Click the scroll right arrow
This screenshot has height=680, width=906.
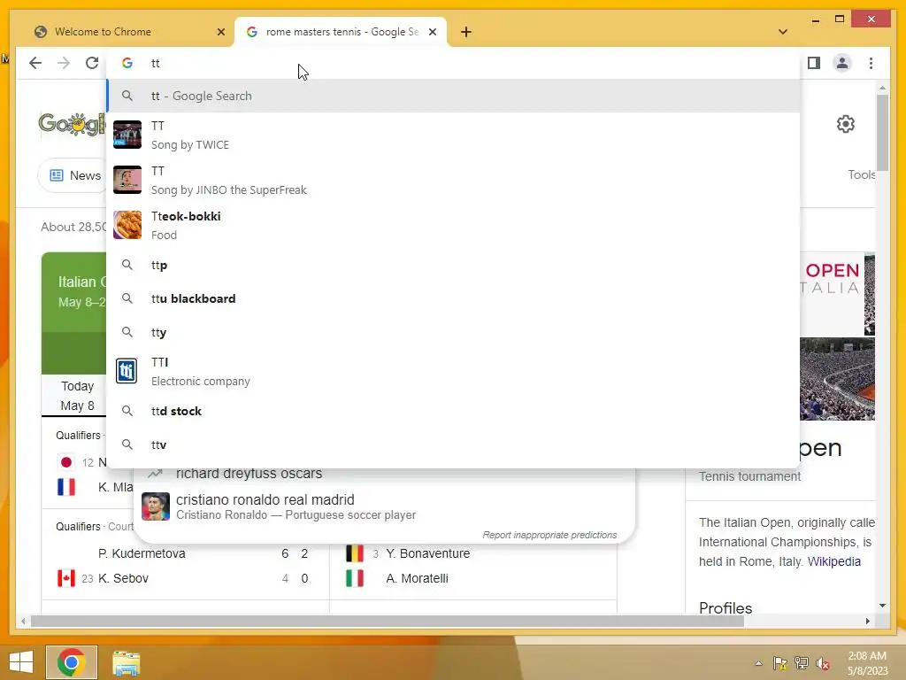pyautogui.click(x=867, y=621)
